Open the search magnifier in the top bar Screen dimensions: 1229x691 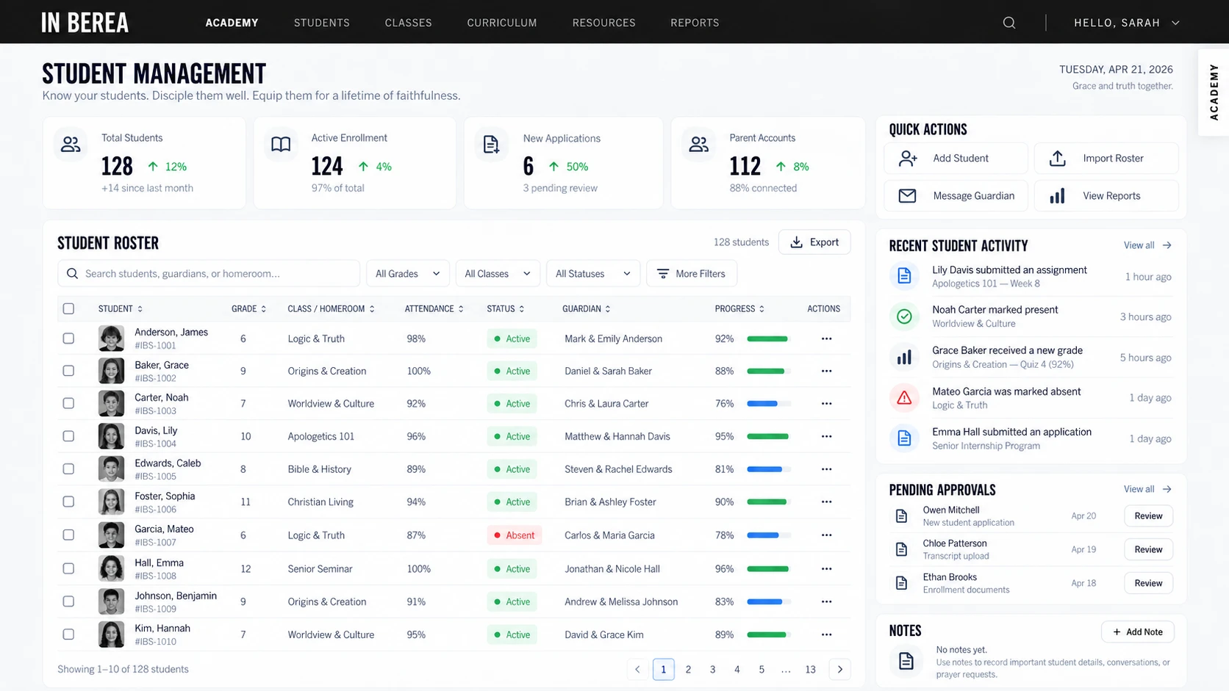pos(1009,23)
